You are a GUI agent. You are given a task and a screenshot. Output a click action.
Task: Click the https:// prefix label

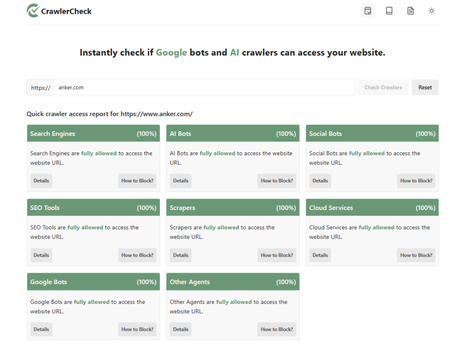click(40, 88)
